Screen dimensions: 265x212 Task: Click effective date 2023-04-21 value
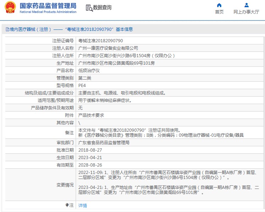(90, 157)
